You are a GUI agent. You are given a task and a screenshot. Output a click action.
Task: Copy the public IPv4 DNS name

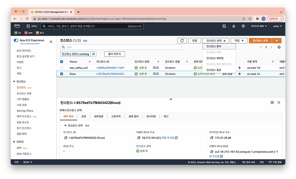212,152
